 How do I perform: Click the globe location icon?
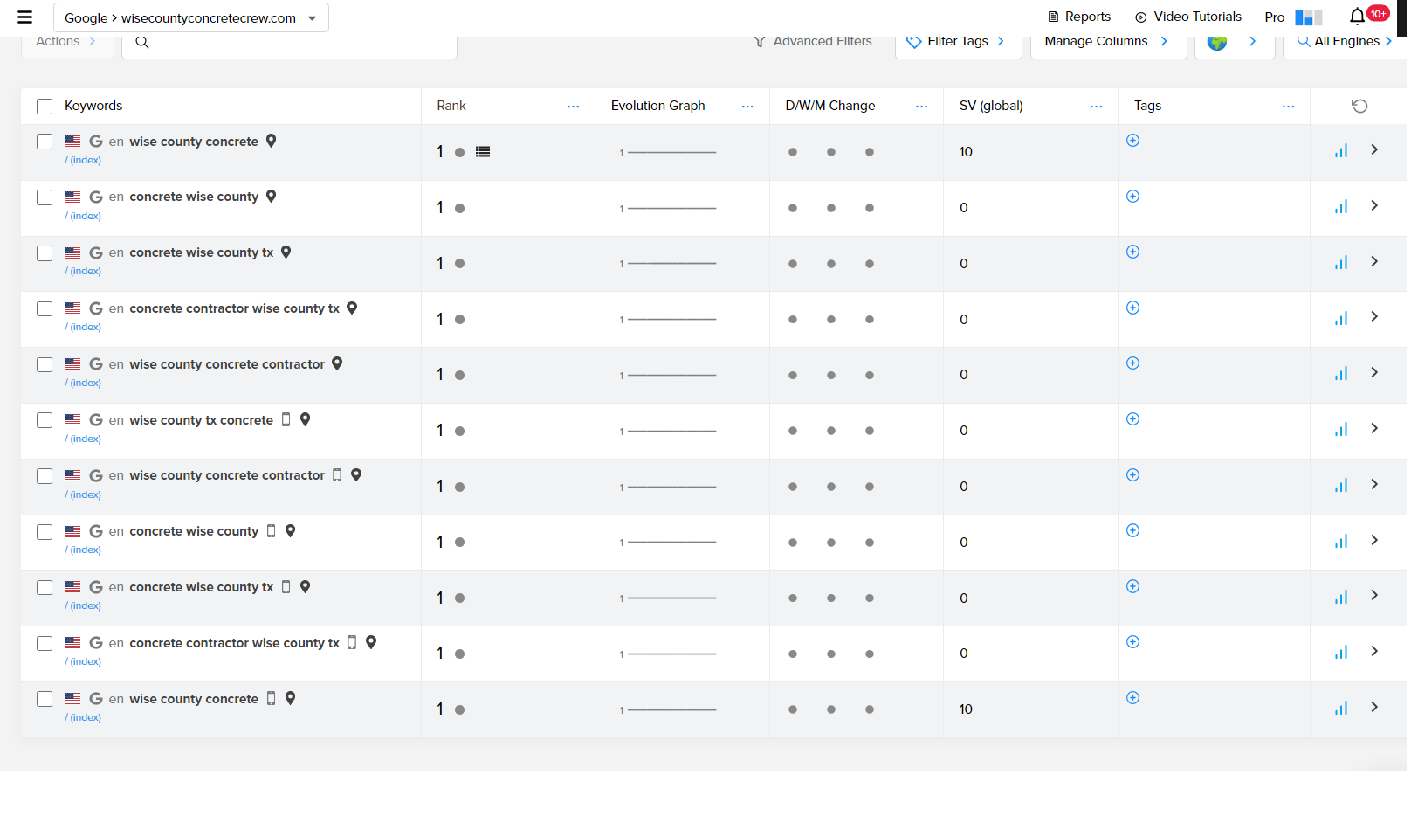click(1216, 42)
